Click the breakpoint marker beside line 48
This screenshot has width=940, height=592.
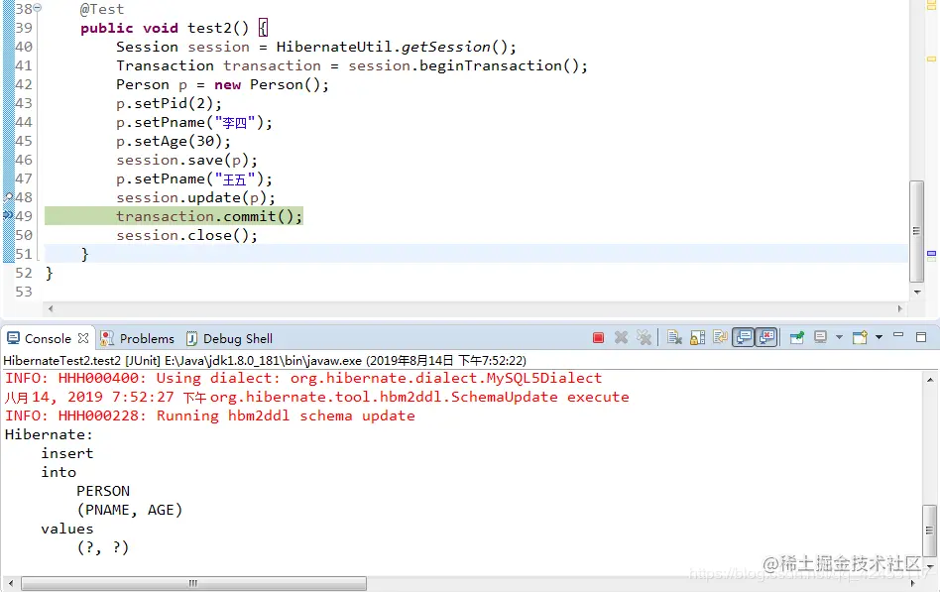tap(8, 197)
